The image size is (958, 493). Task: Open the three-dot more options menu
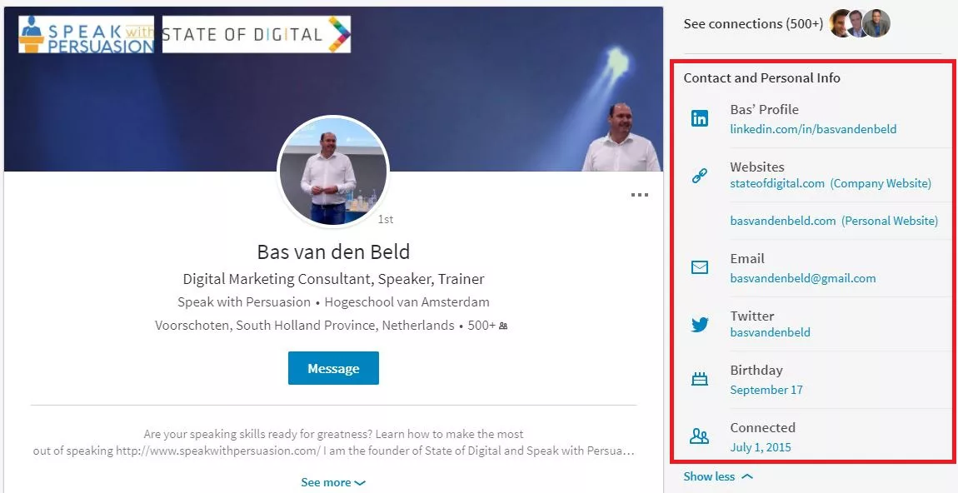[639, 195]
